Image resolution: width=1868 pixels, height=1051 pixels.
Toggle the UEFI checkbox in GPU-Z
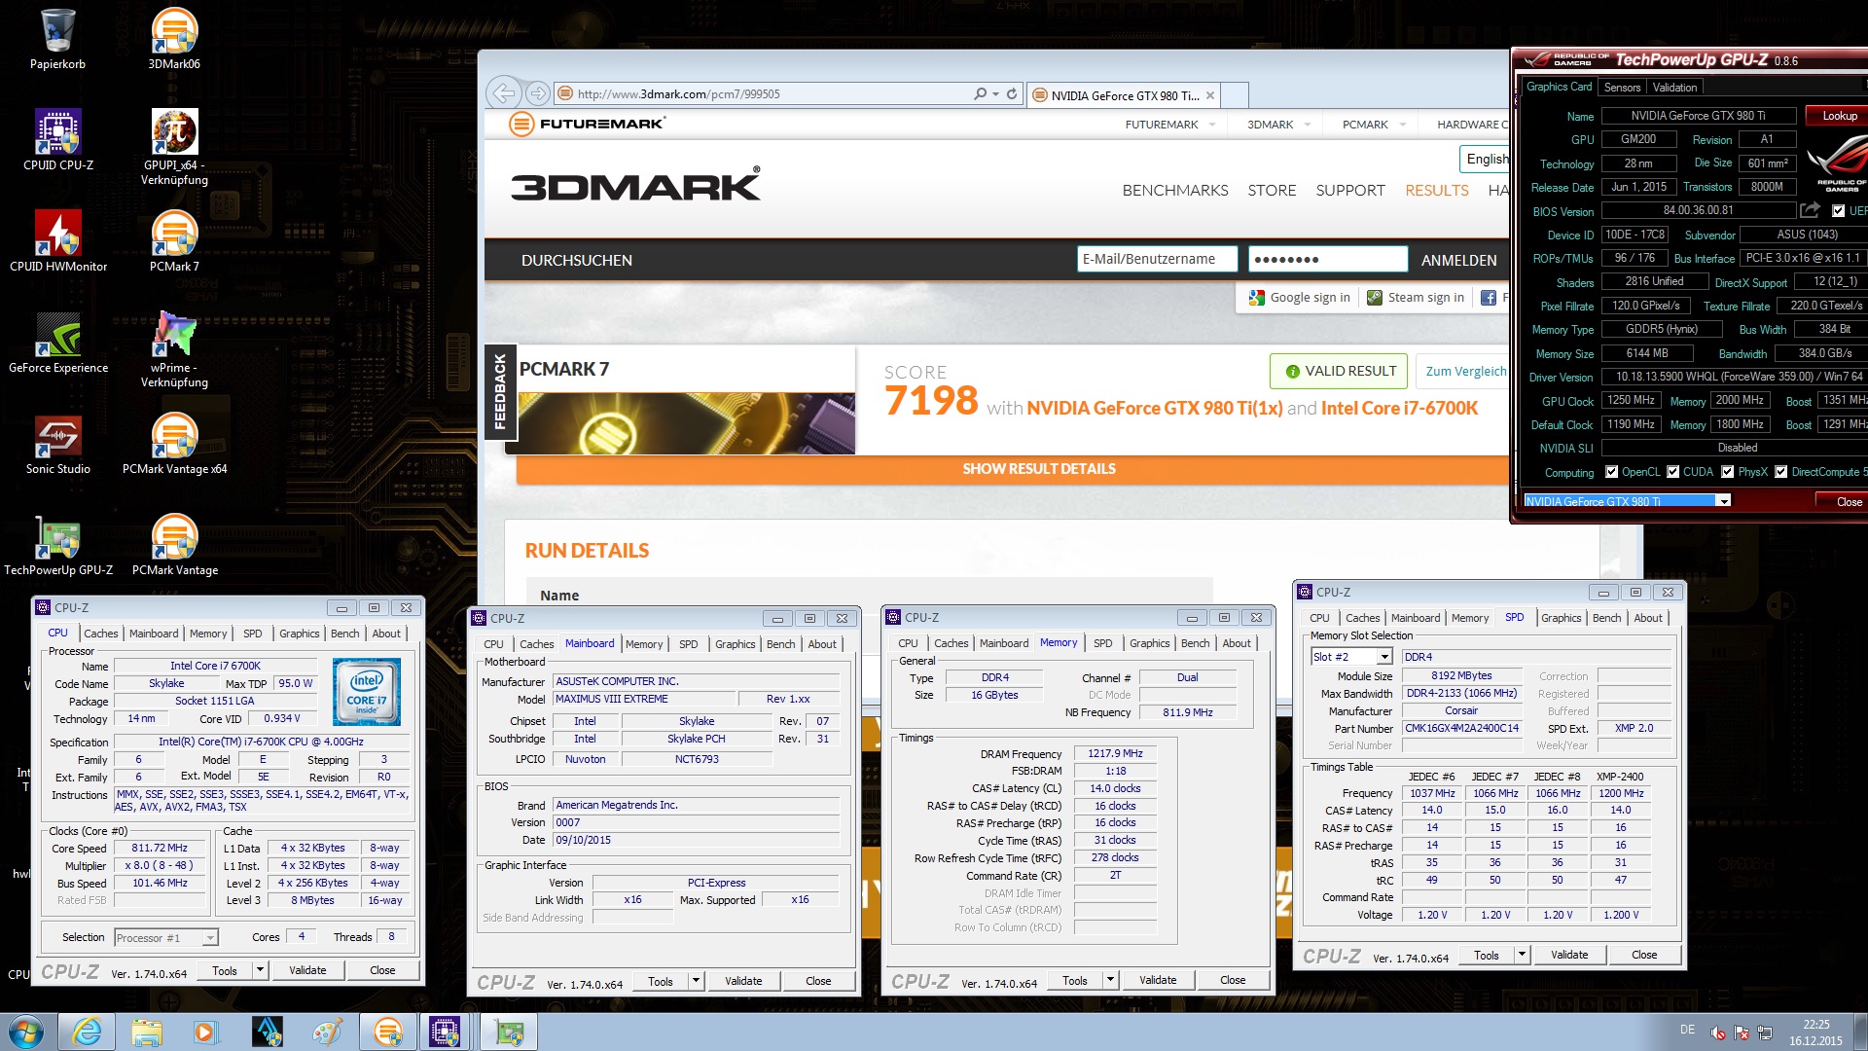1838,211
